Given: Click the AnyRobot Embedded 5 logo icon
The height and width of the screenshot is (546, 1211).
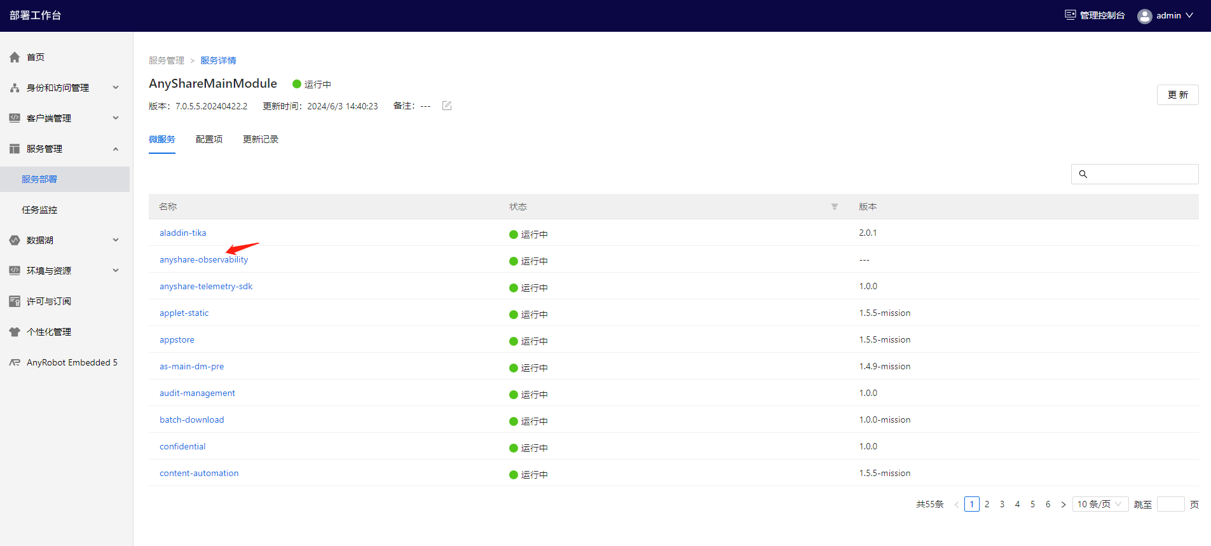Looking at the screenshot, I should [x=15, y=362].
